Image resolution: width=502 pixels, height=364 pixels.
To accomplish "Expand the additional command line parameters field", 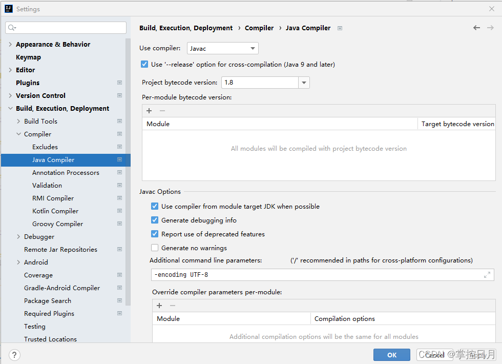I will click(487, 275).
